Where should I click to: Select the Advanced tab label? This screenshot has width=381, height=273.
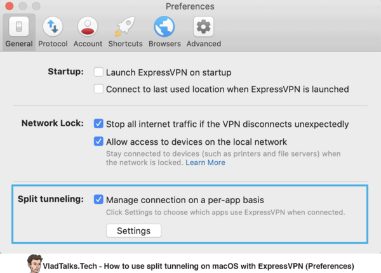[204, 44]
